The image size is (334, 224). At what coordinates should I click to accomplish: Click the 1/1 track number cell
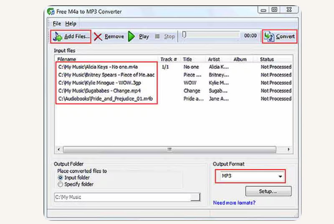click(x=165, y=67)
